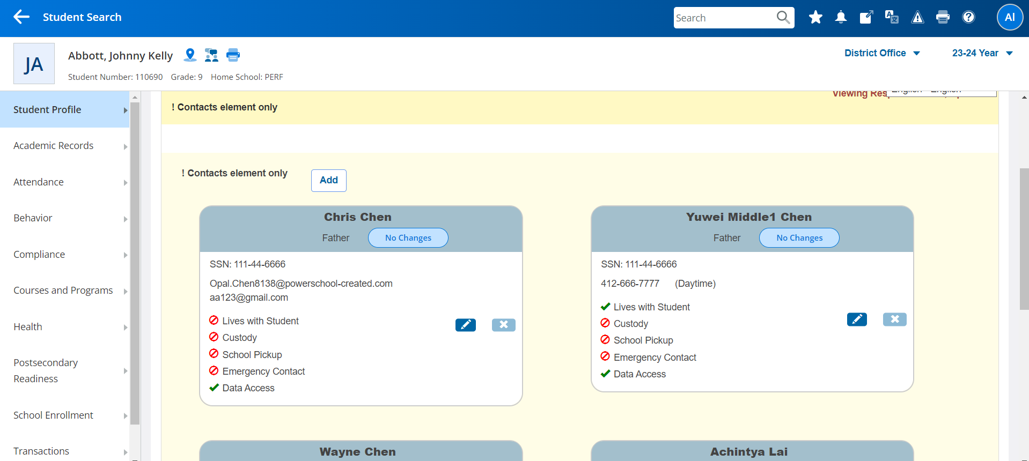Open the 23-24 Year dropdown
Image resolution: width=1029 pixels, height=461 pixels.
(x=982, y=53)
